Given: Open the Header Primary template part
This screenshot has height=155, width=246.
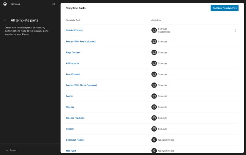Looking at the screenshot, I should point(74,30).
